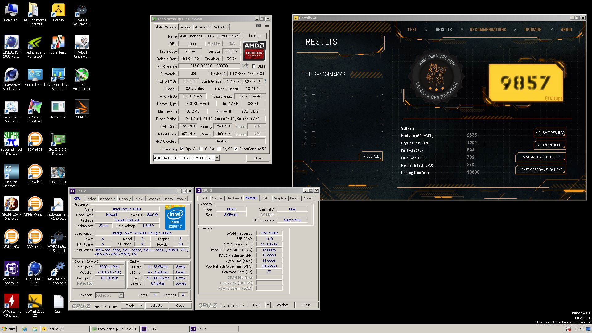Click the 9857 score badge in Catzilla
The width and height of the screenshot is (592, 333).
[526, 83]
